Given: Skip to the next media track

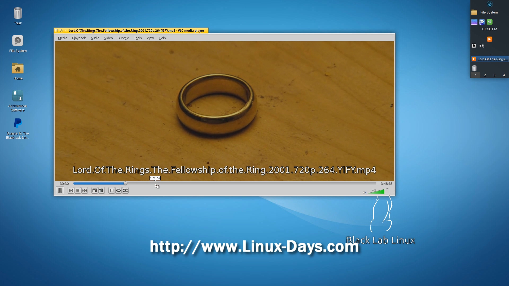Looking at the screenshot, I should (x=85, y=190).
